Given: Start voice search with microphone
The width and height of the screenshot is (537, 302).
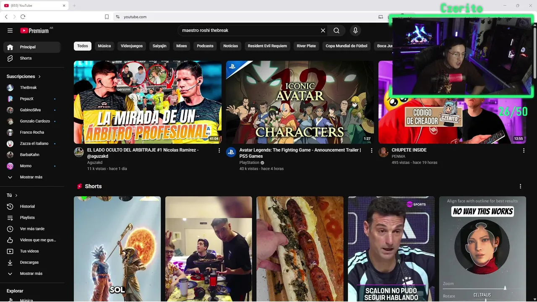Looking at the screenshot, I should [x=355, y=30].
